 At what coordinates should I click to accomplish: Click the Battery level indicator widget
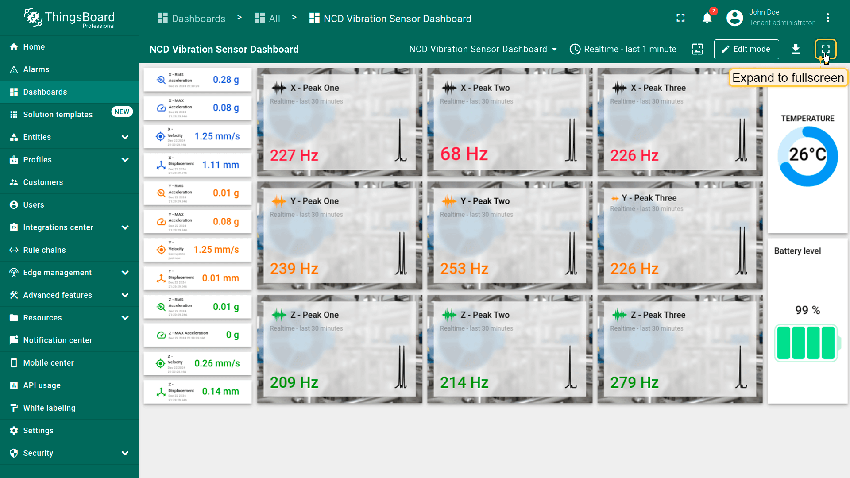click(x=807, y=343)
